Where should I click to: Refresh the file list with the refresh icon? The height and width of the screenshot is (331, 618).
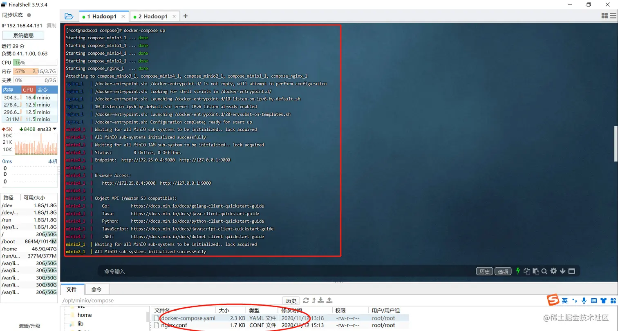[x=306, y=300]
